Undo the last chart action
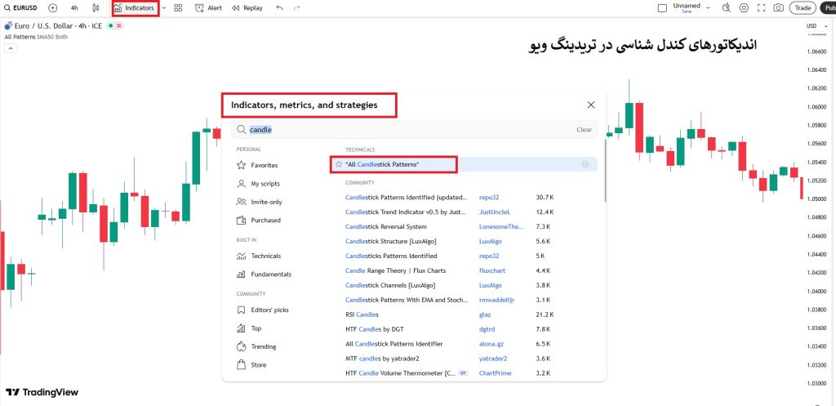 click(279, 8)
